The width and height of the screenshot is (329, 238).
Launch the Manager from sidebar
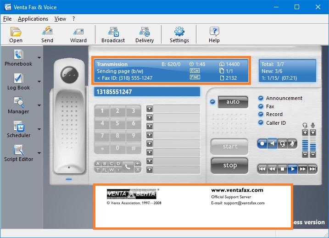click(x=18, y=105)
